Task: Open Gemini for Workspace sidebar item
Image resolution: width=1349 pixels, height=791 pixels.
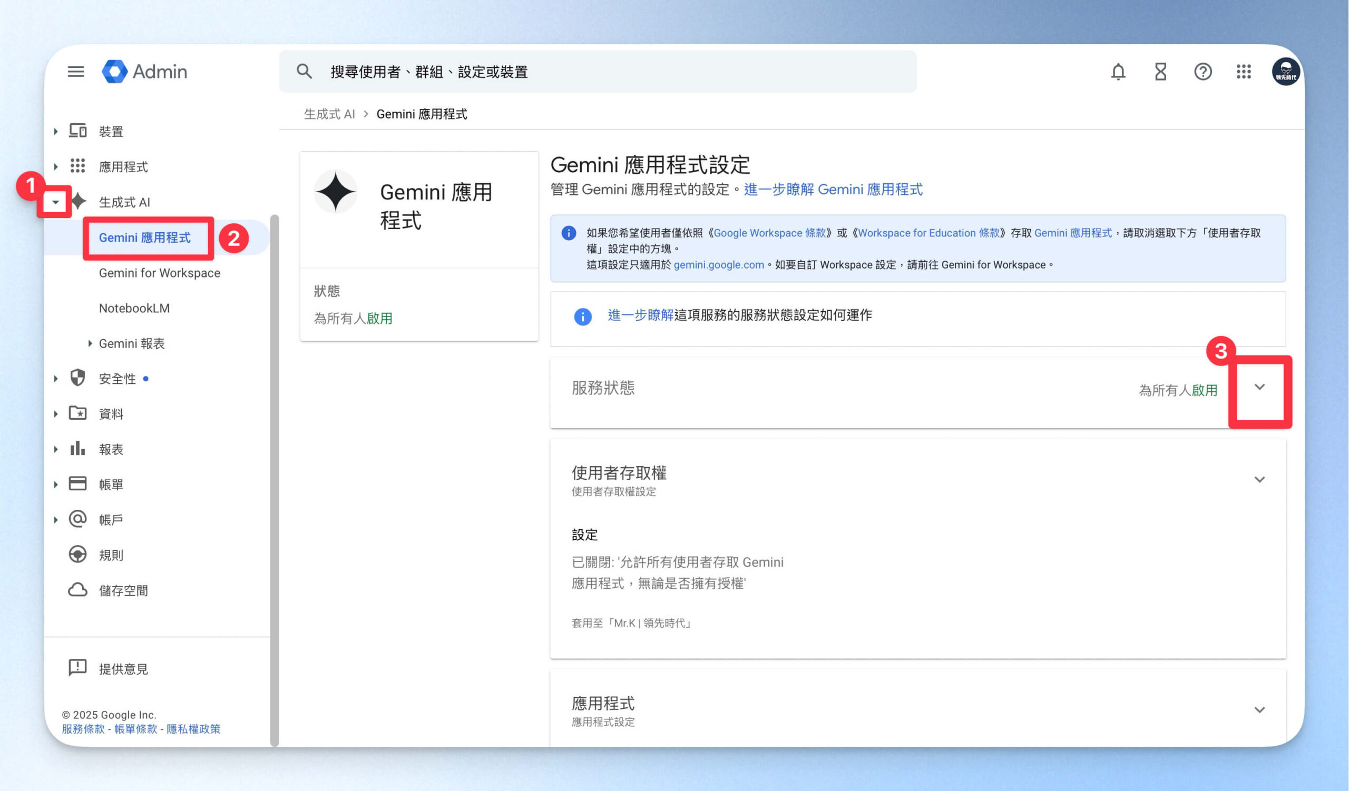Action: [x=160, y=273]
